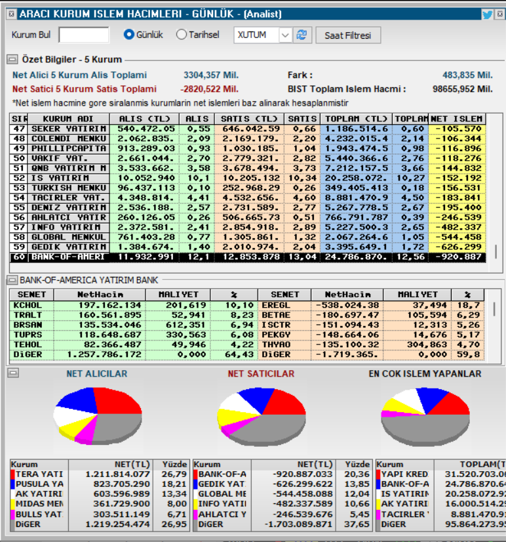Collapse the Özet Bilgiler section
The image size is (506, 542).
(x=12, y=60)
